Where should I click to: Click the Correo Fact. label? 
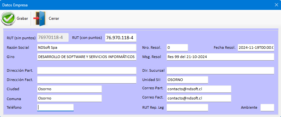coord(153,97)
